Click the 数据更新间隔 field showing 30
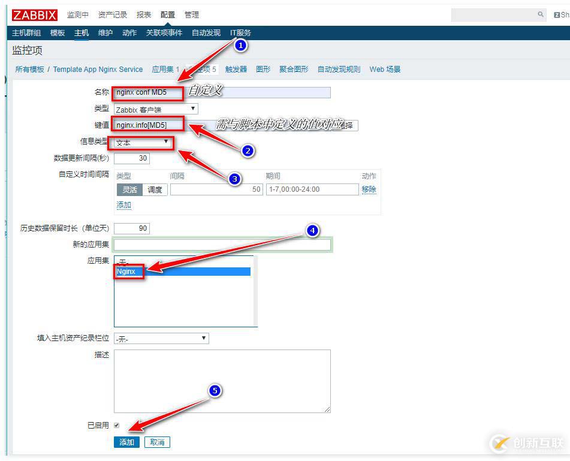The image size is (570, 461). point(132,158)
